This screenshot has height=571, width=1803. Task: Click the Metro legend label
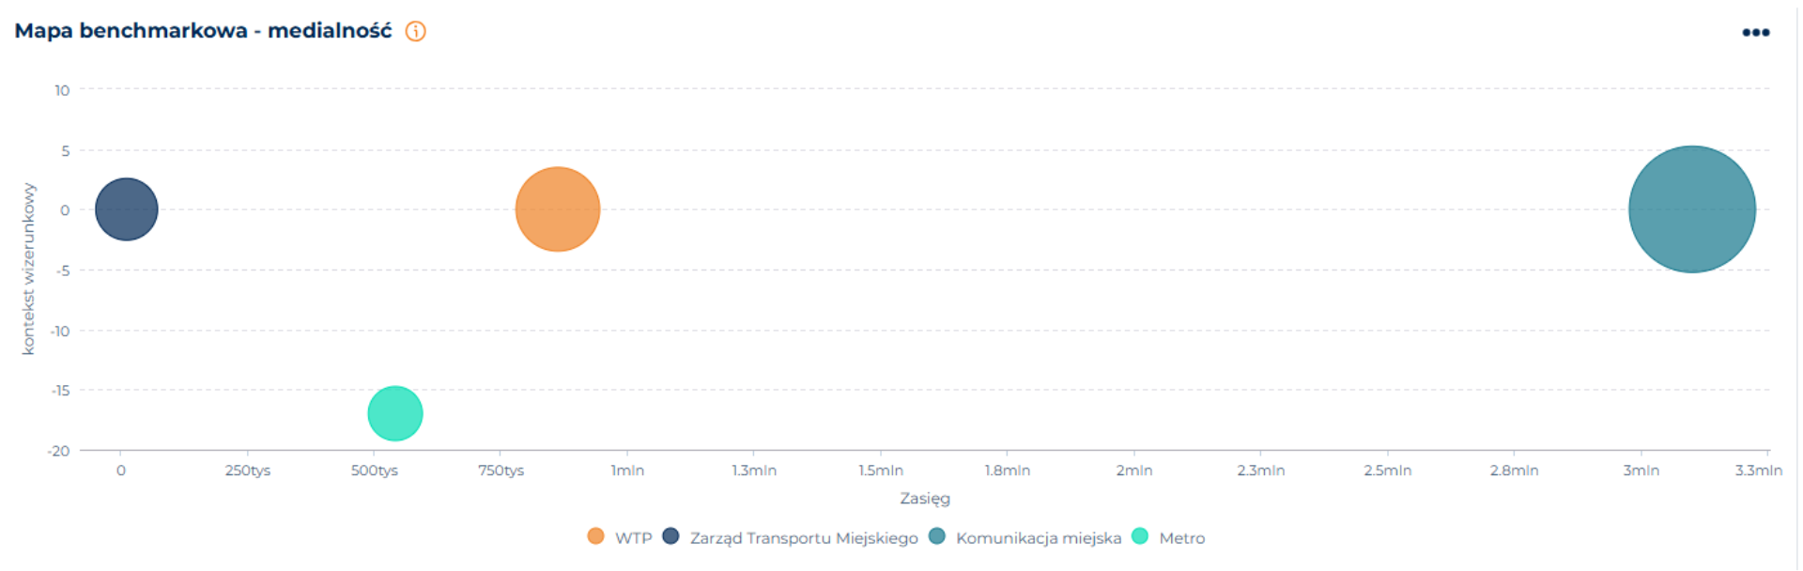point(1181,538)
